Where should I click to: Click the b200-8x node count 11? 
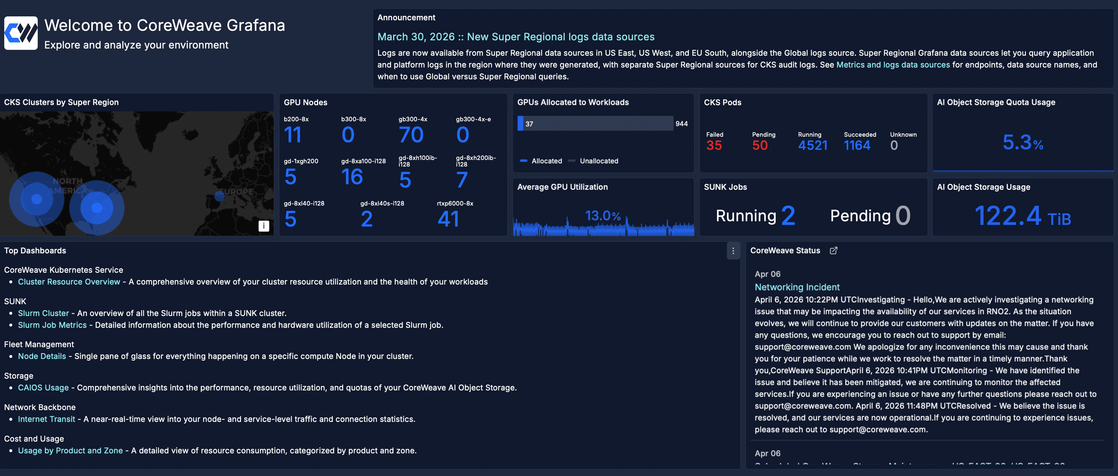click(x=292, y=135)
